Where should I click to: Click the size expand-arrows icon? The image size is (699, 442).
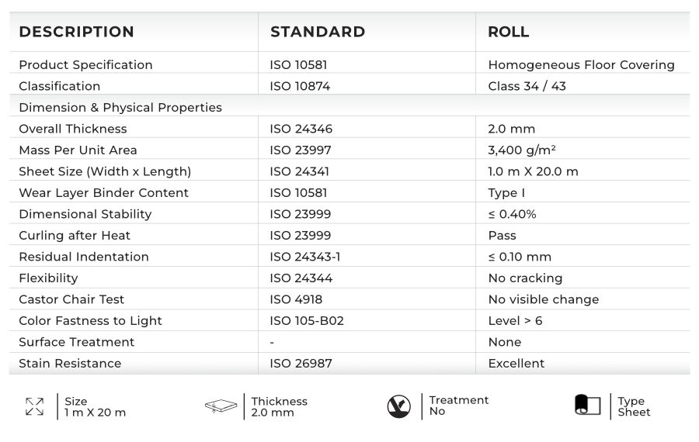pyautogui.click(x=34, y=406)
